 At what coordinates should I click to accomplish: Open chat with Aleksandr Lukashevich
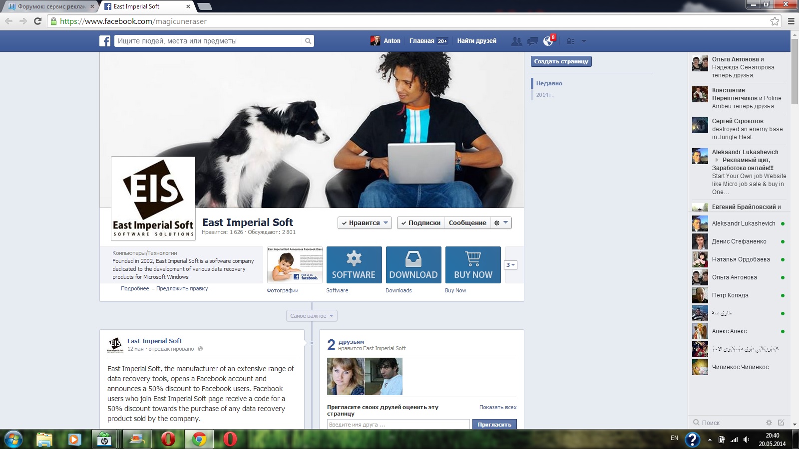[x=738, y=224]
